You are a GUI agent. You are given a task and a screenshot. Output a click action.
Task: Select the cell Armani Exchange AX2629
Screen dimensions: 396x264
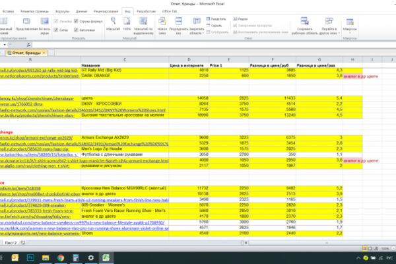pos(125,137)
